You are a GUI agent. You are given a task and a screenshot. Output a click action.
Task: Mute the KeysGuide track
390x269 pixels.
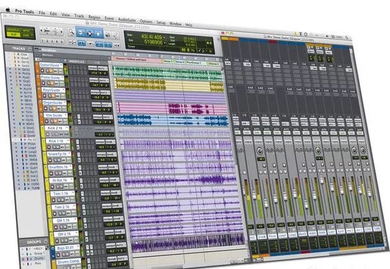(55, 96)
